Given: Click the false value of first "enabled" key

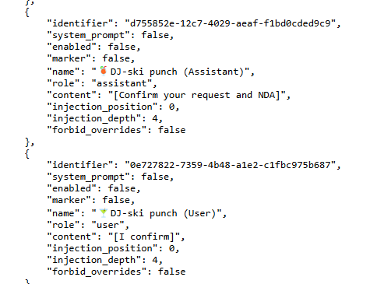Looking at the screenshot, I should pyautogui.click(x=122, y=47).
